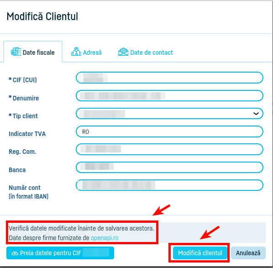Focus the CIF (CUI) input field
This screenshot has width=273, height=268.
[169, 78]
